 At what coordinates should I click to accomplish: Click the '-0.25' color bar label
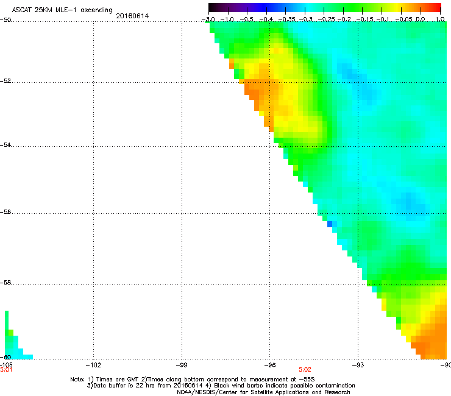(x=326, y=19)
